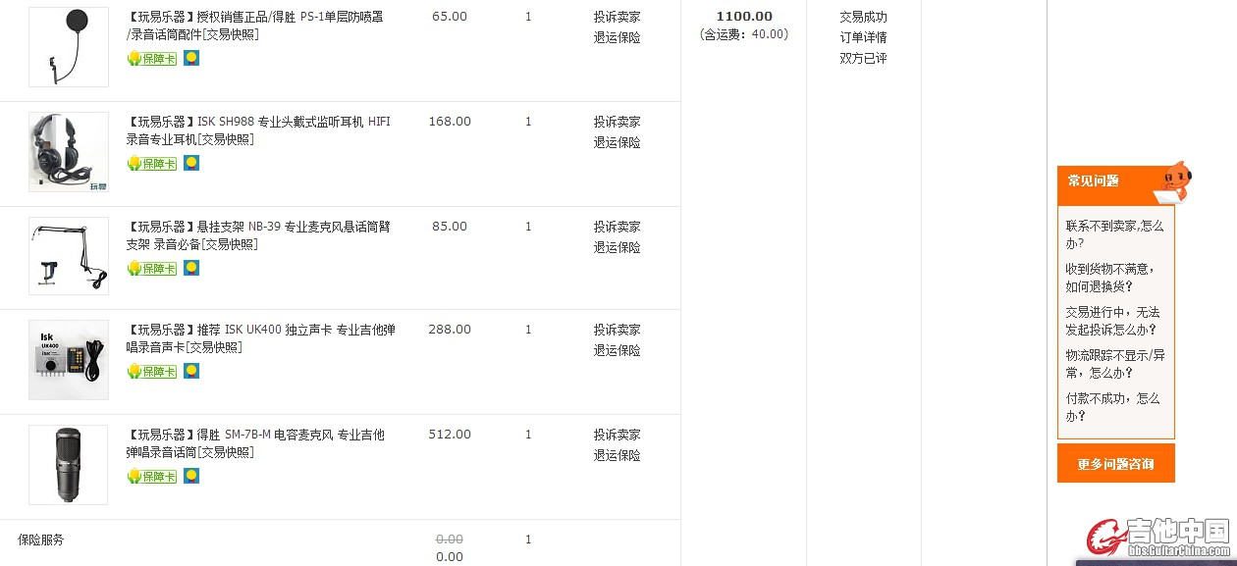Open FAQ 付款不成功,怎么办?

1112,407
